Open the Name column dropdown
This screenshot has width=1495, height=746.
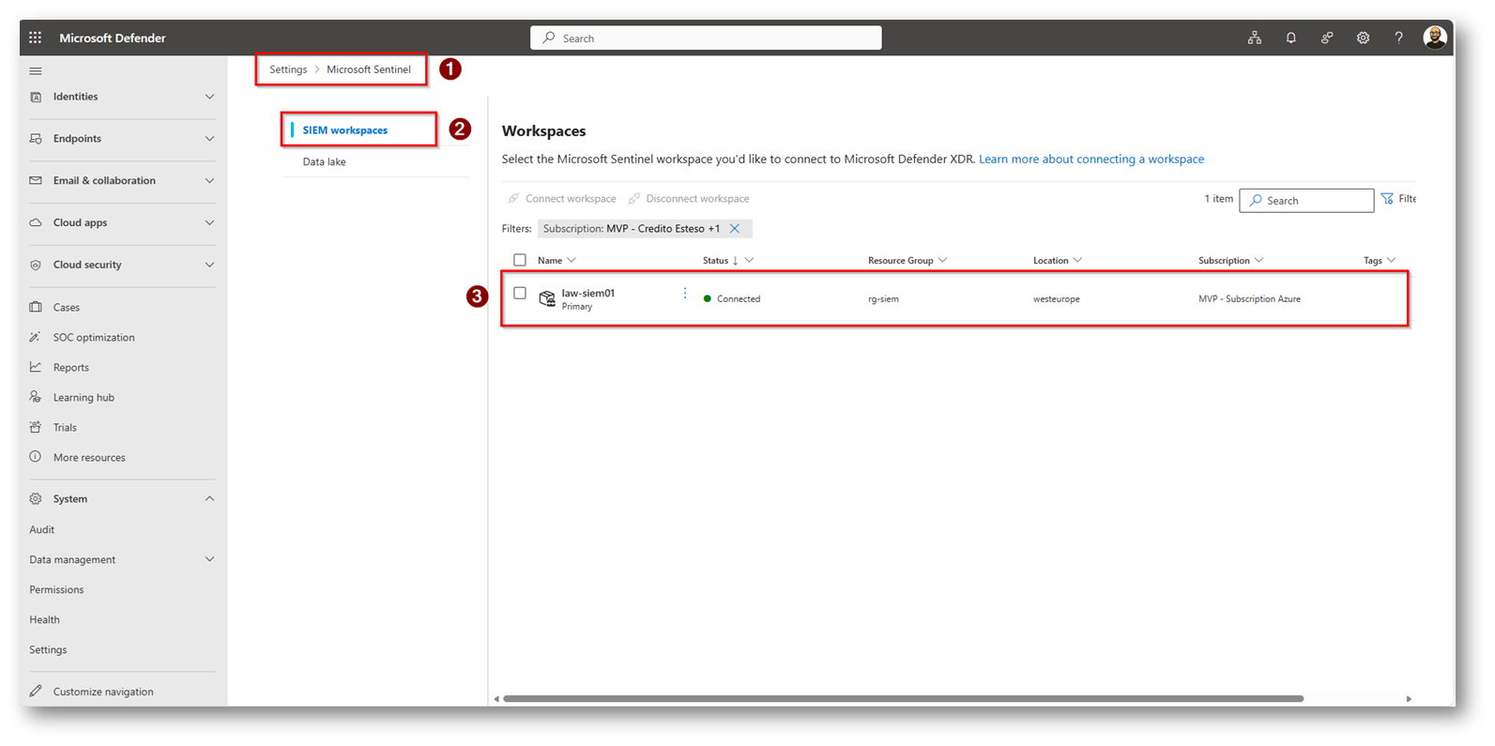click(572, 260)
